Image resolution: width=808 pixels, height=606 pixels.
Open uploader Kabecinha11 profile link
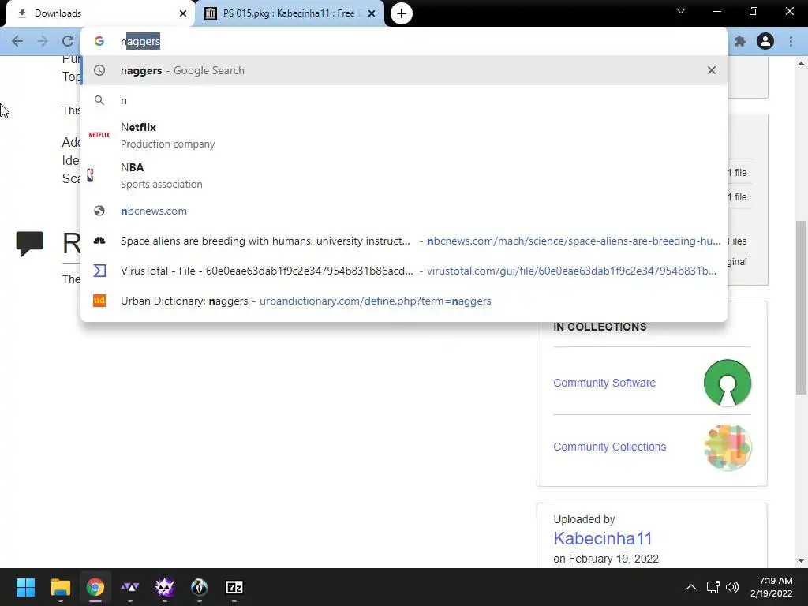[x=603, y=538]
